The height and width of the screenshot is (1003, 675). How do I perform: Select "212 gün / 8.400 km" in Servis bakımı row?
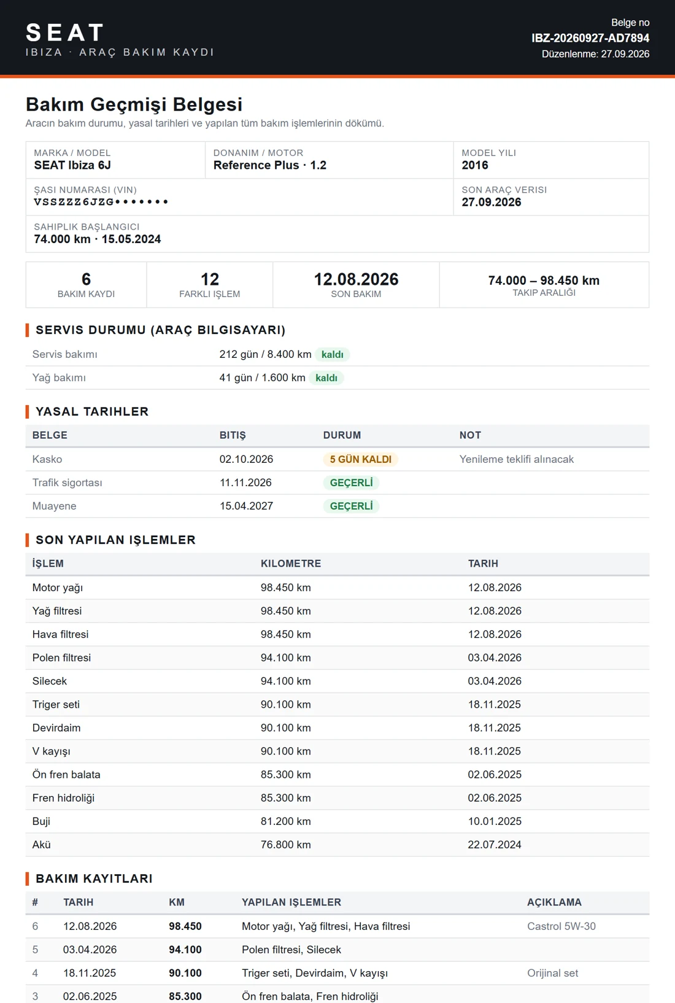tap(265, 354)
